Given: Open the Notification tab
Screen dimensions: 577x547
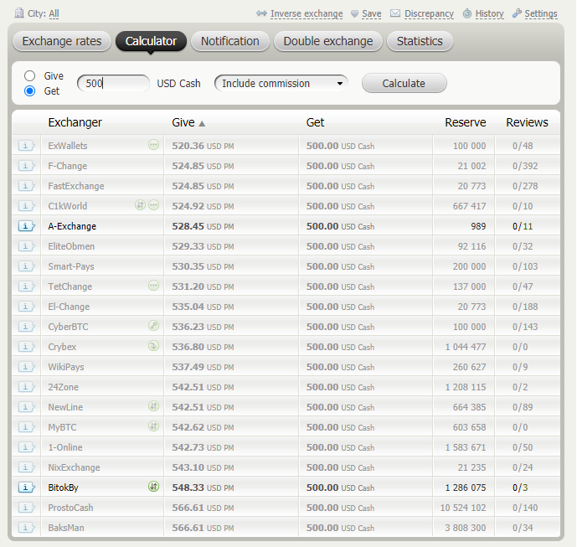Looking at the screenshot, I should [x=230, y=41].
